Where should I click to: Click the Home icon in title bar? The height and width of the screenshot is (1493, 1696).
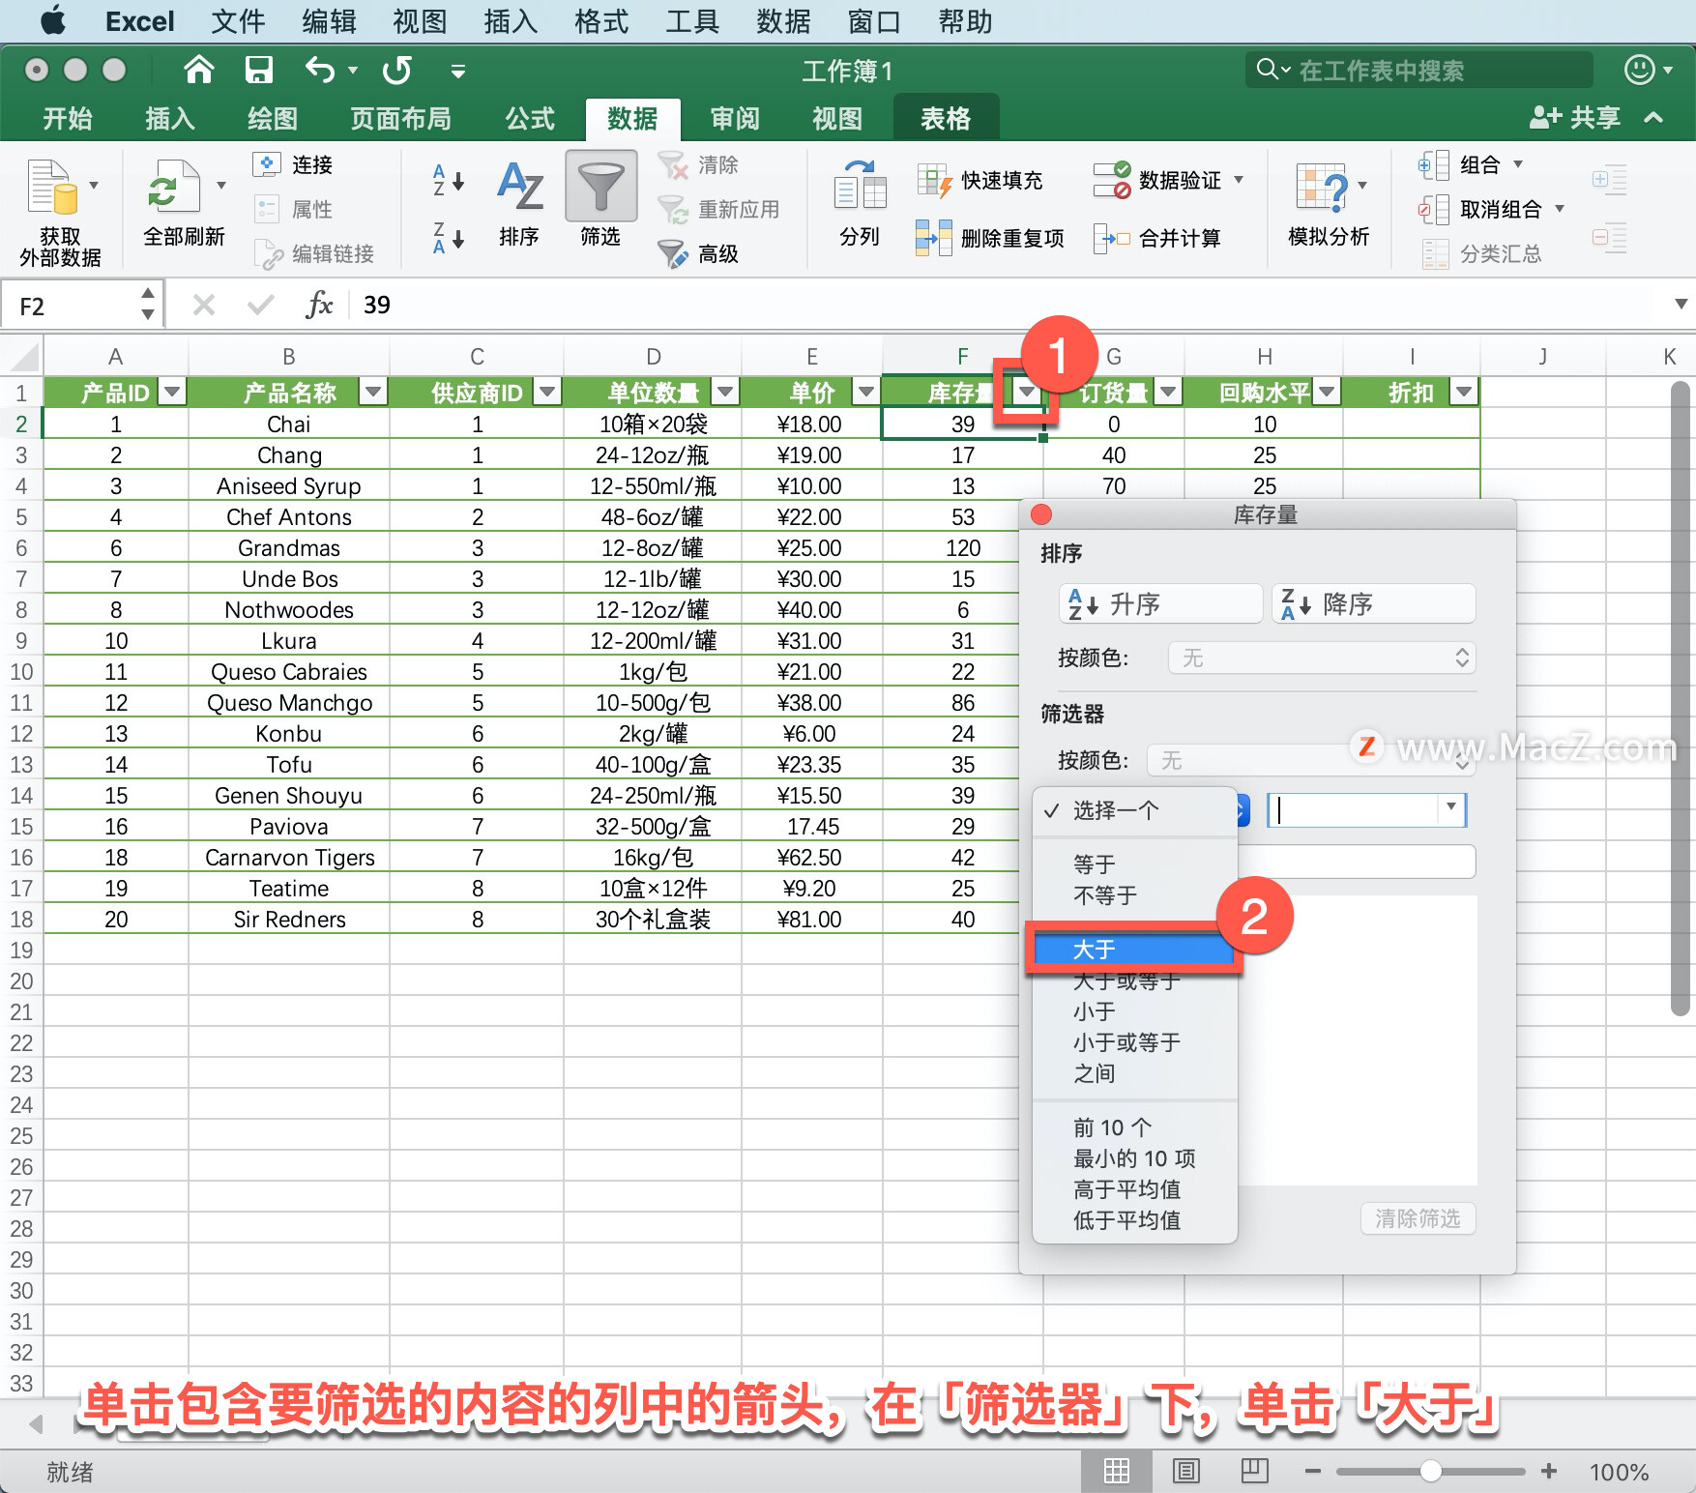[x=198, y=70]
